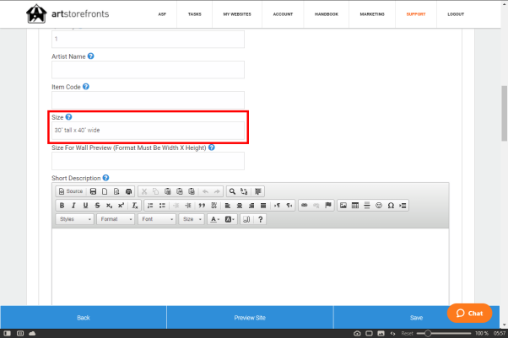Go to the My Websites menu
Viewport: 508px width, 338px height.
tap(237, 14)
